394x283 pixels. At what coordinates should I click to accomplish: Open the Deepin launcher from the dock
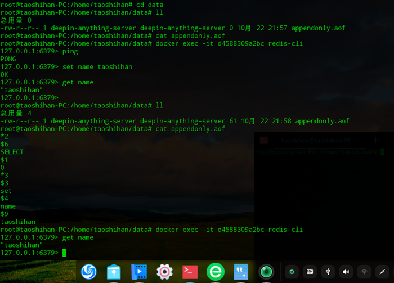pos(89,272)
